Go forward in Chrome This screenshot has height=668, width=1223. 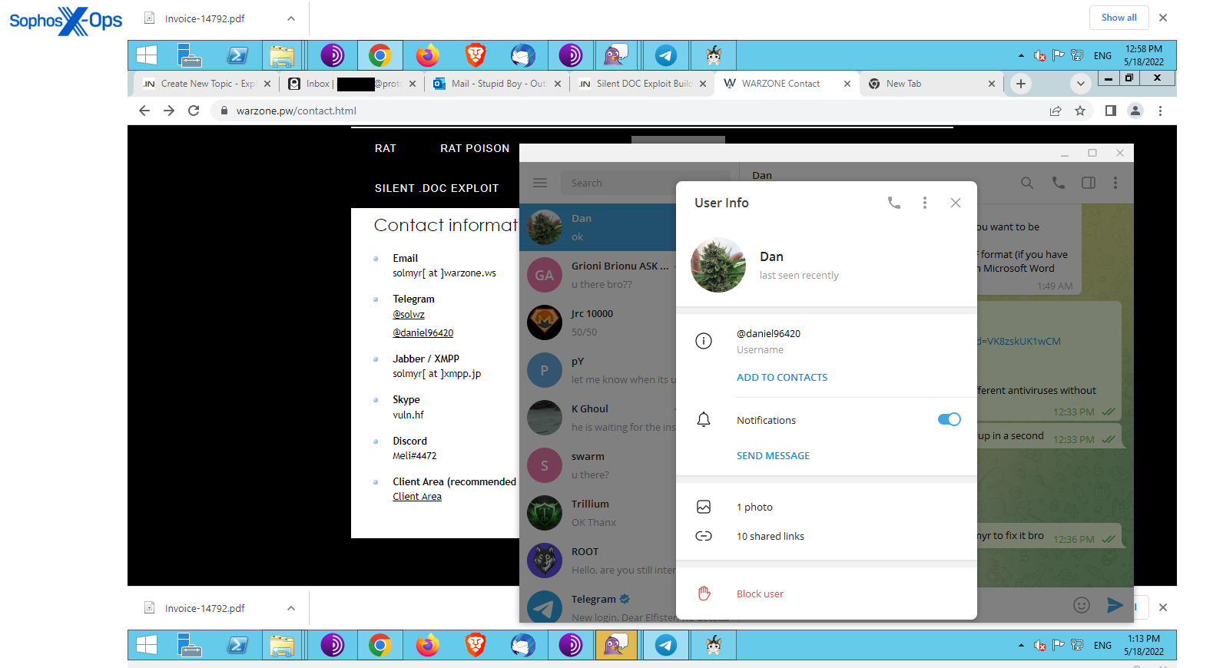tap(169, 111)
